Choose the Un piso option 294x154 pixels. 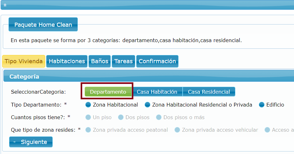[x=88, y=117]
